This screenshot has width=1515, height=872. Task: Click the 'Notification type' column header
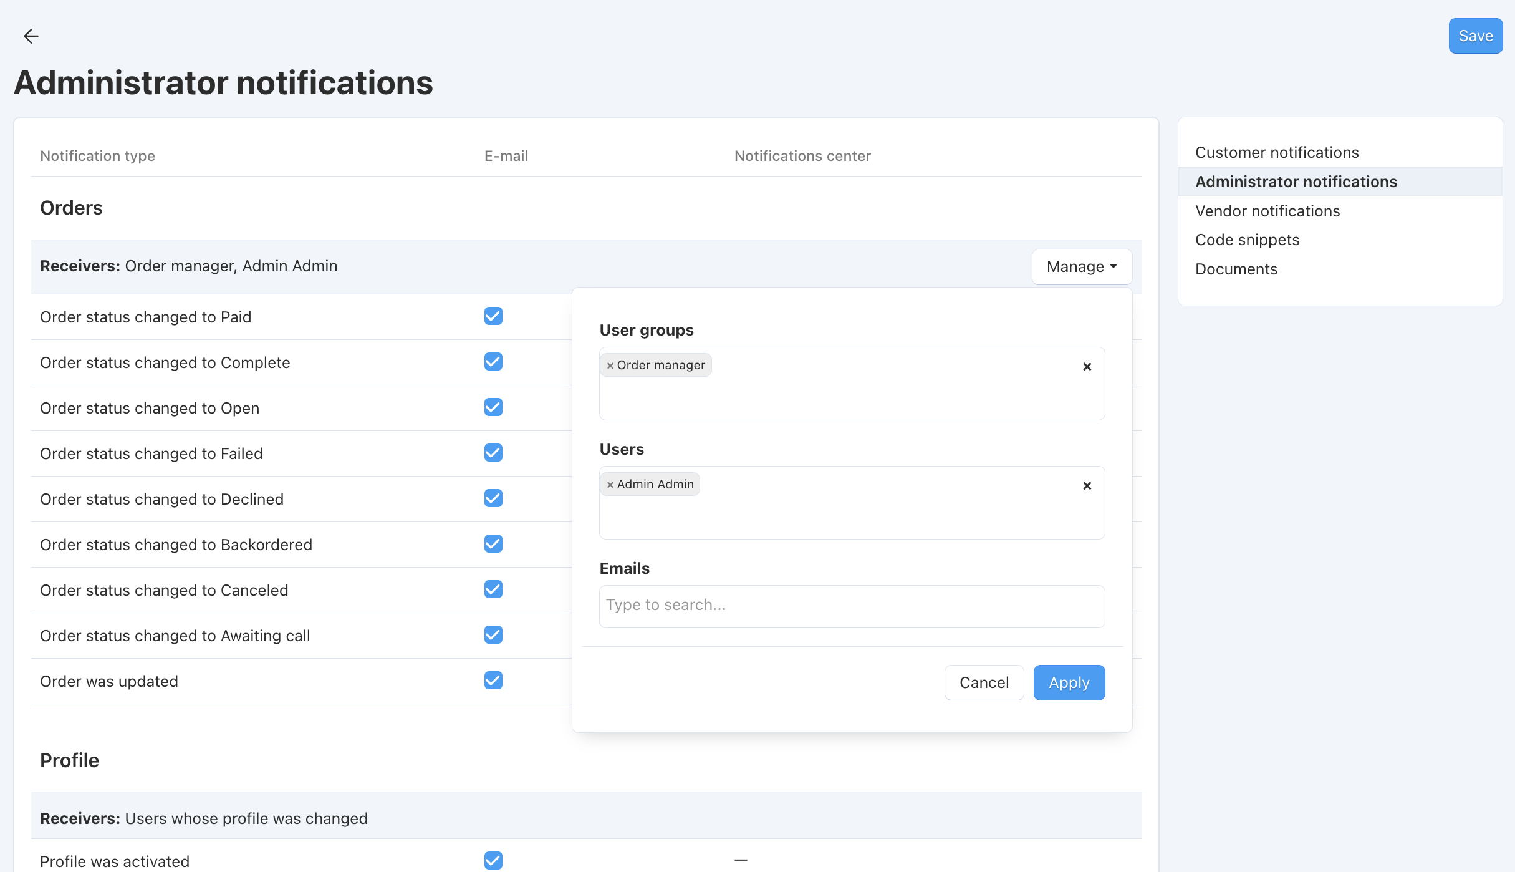click(x=97, y=156)
